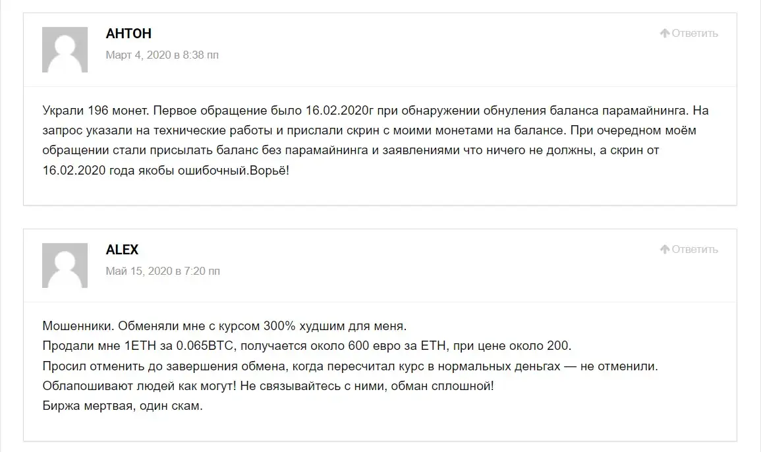Click Антон's gray avatar picture
Screen dimensions: 761x452
click(x=65, y=49)
